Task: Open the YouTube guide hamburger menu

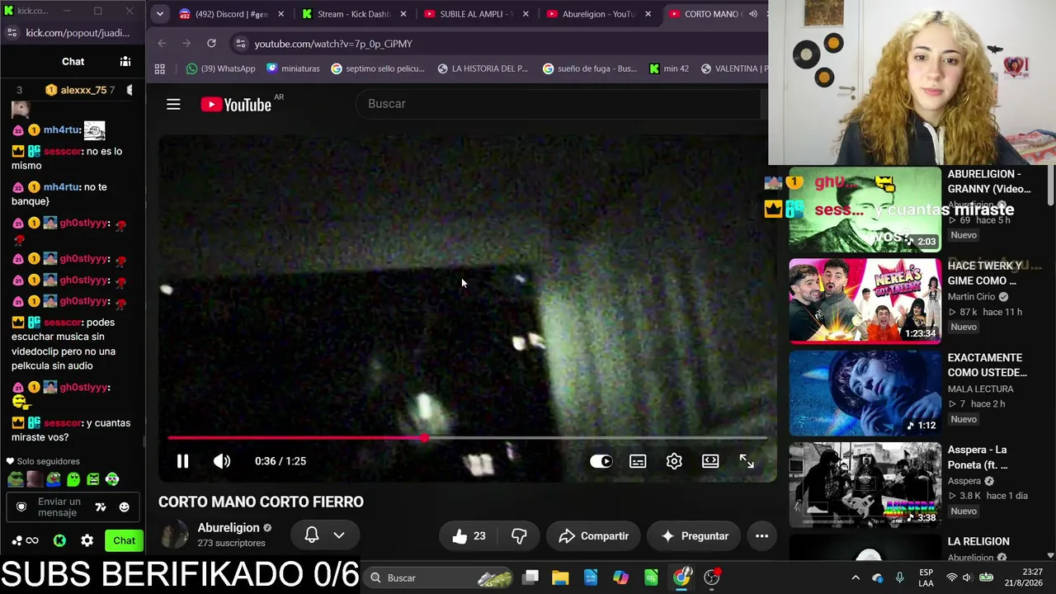Action: pos(173,104)
